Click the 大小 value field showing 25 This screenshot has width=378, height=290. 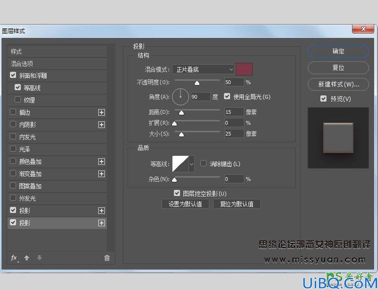click(234, 134)
